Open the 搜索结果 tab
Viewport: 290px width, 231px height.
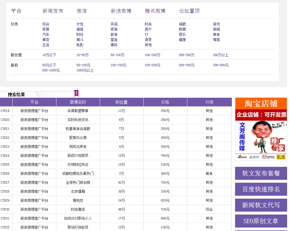pos(16,95)
